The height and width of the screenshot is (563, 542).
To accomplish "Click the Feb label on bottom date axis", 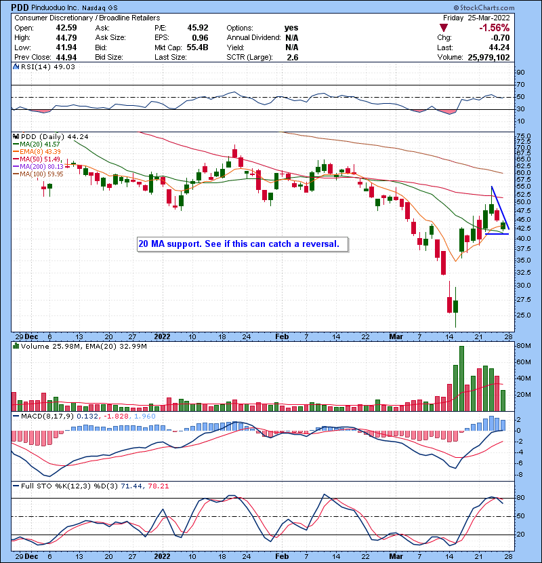I will click(x=282, y=556).
